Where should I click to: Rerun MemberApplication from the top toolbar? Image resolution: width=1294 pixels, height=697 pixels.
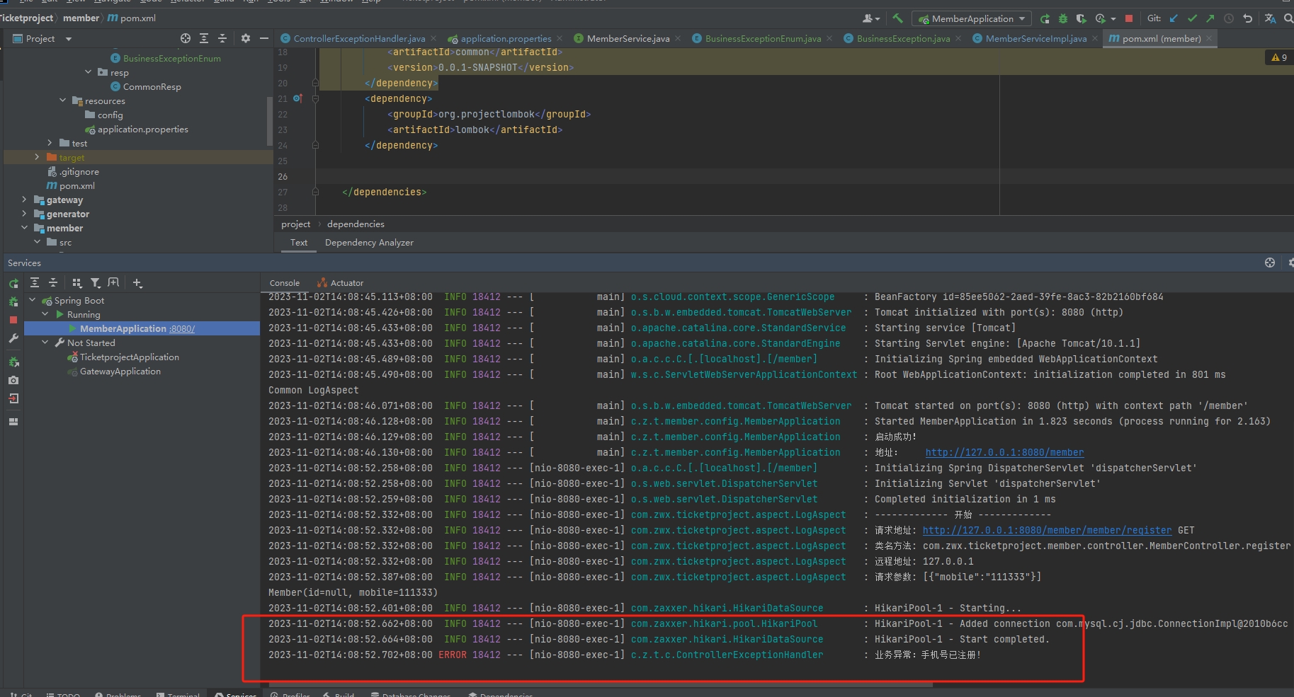[x=1045, y=19]
